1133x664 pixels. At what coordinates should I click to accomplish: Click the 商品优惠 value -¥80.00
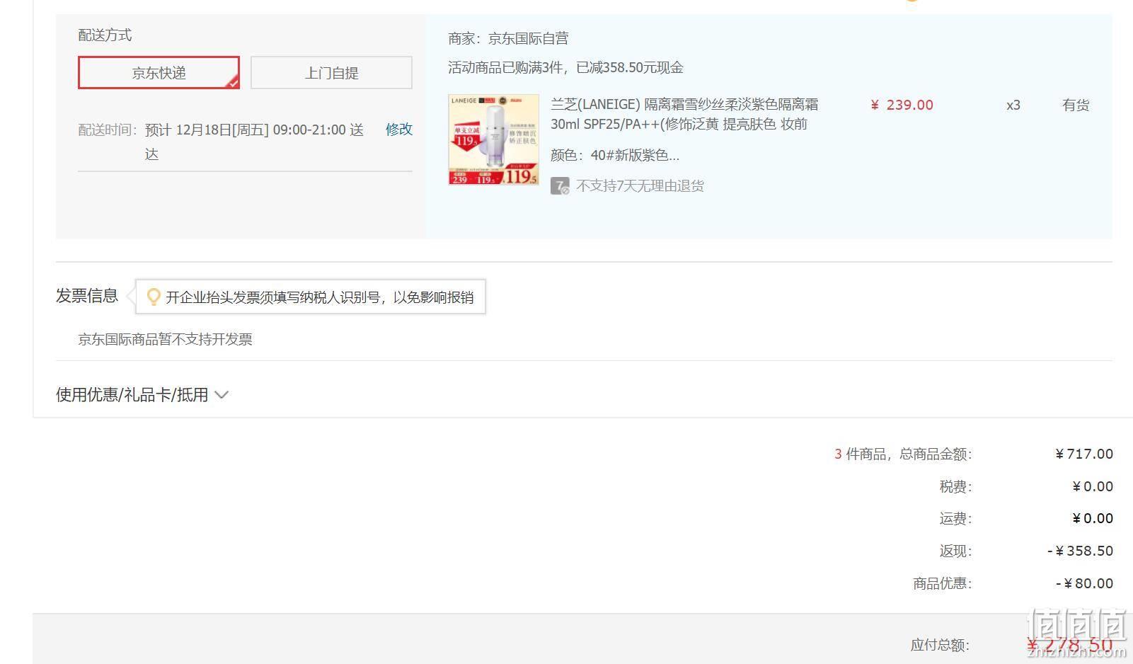pyautogui.click(x=1084, y=583)
